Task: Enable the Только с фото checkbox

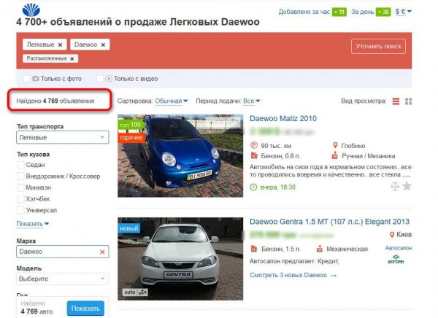Action: click(x=26, y=79)
